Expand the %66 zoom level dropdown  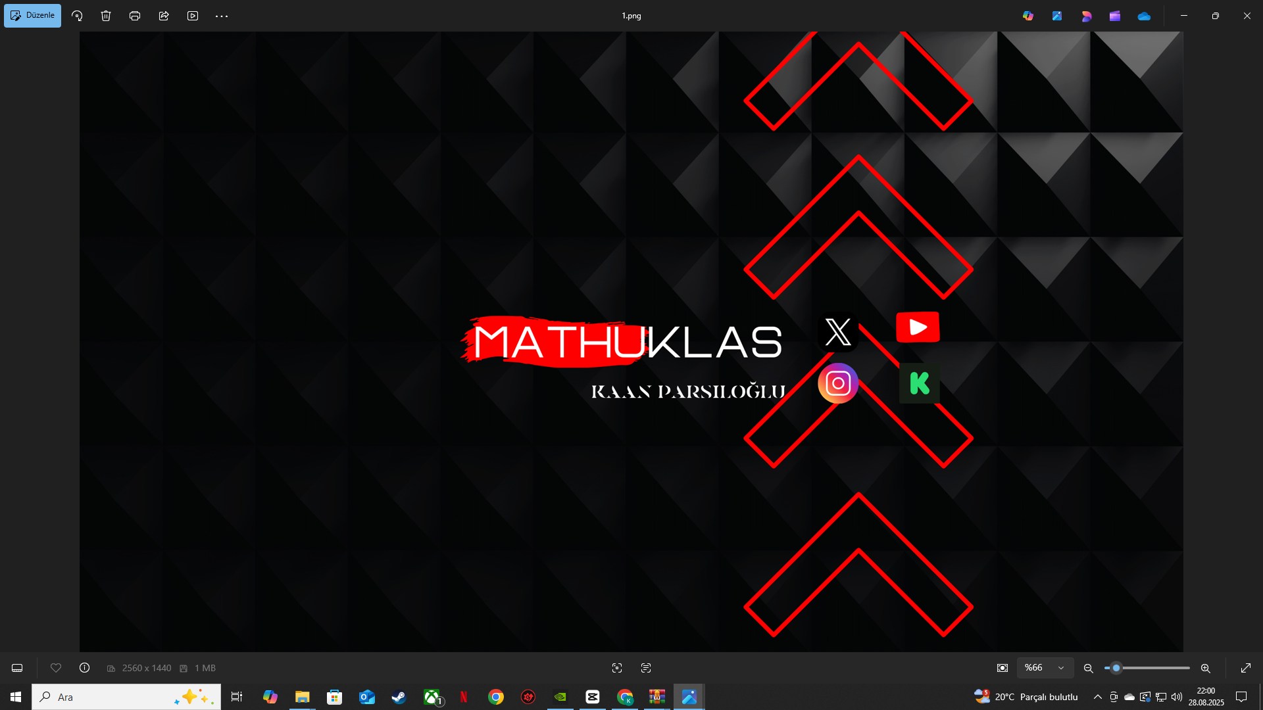pos(1045,668)
